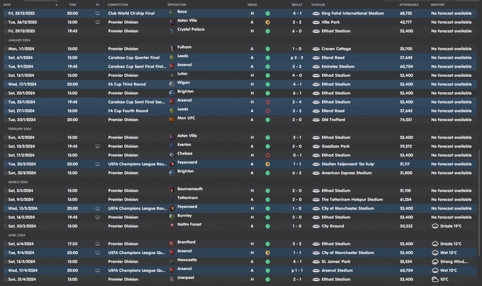Toggle the check circle beside Mon 1/1/2024
The image size is (482, 286).
pos(5,49)
